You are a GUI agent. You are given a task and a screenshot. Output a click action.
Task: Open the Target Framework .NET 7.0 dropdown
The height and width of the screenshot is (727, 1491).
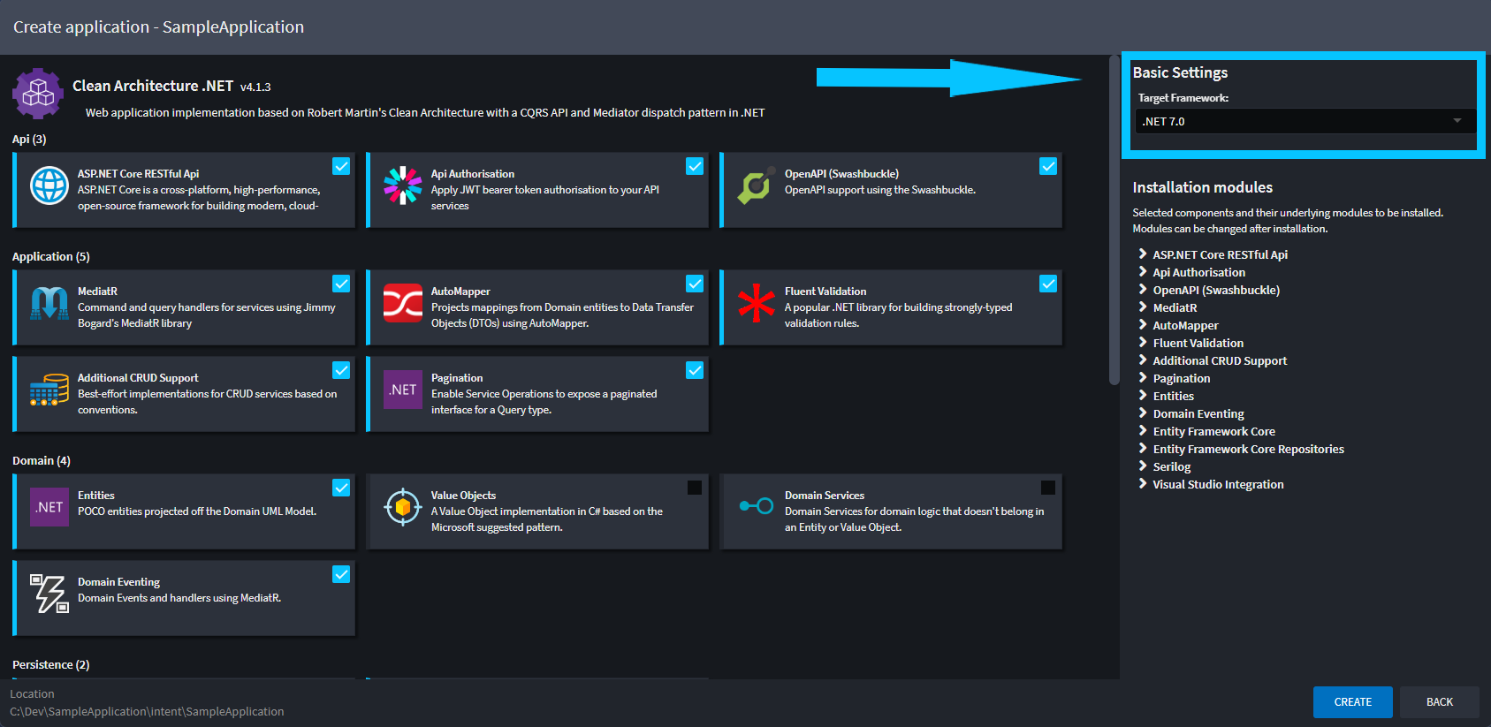click(1305, 121)
